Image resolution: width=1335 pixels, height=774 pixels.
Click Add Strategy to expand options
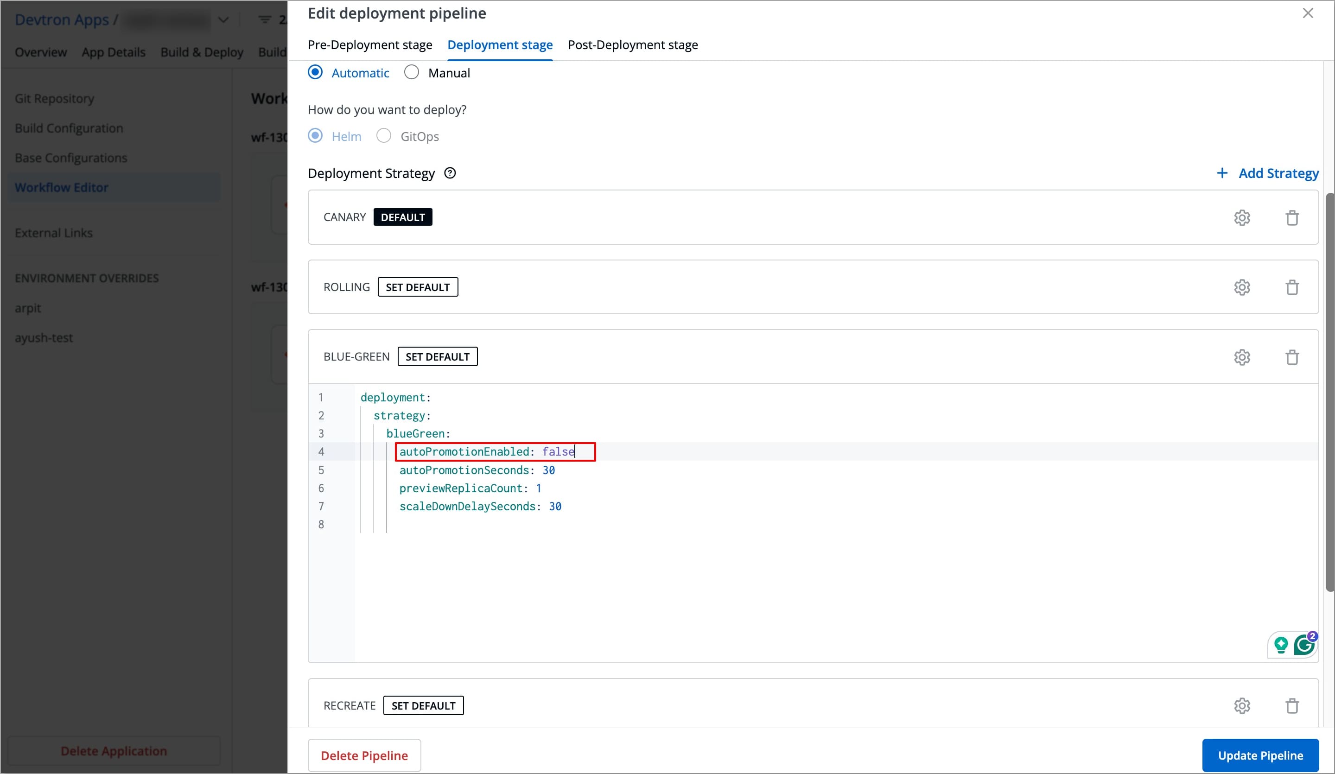(1267, 173)
